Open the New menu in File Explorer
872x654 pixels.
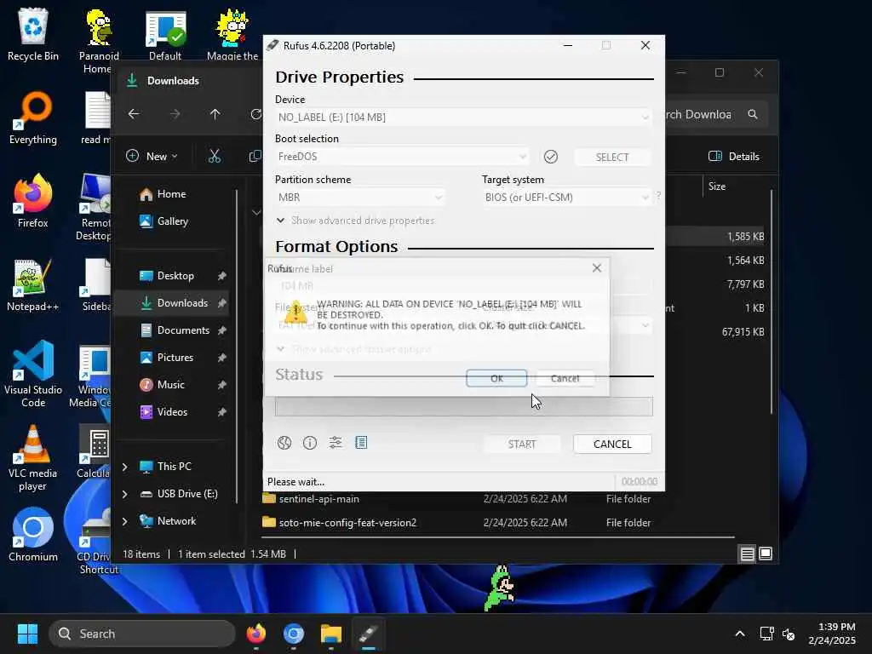click(152, 157)
